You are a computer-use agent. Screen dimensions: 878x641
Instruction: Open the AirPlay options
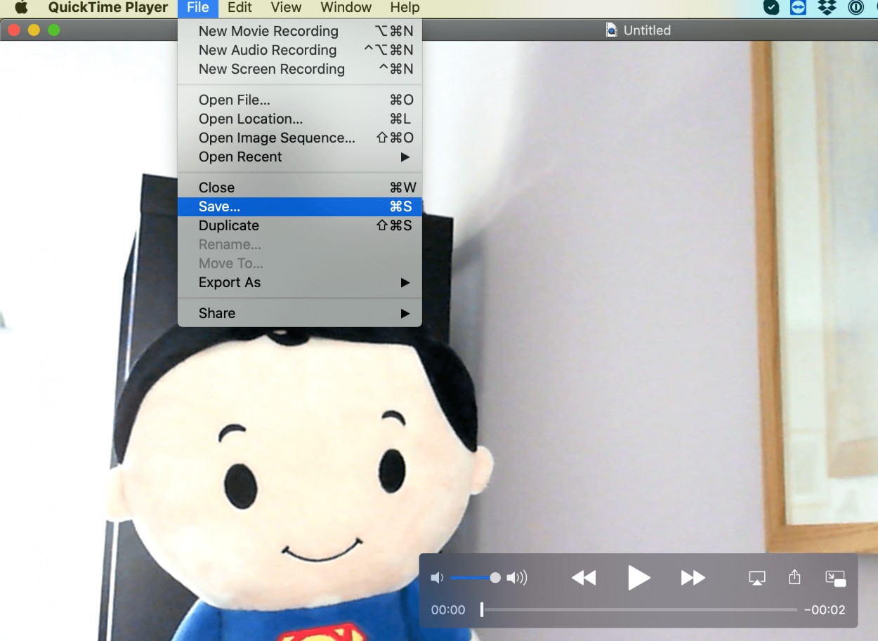(757, 578)
